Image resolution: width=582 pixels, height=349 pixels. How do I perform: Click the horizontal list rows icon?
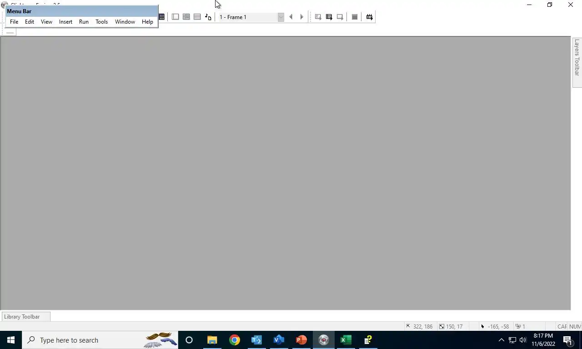click(197, 17)
